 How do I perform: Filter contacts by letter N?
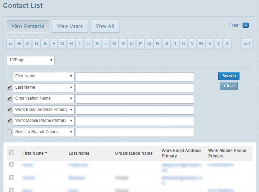[123, 44]
